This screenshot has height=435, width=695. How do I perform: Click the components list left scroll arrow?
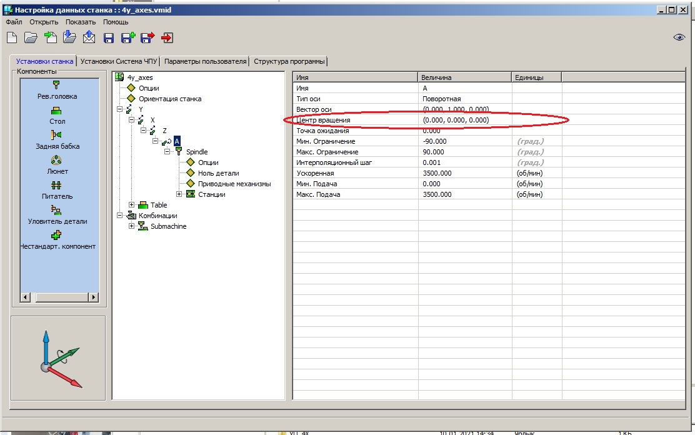coord(25,297)
